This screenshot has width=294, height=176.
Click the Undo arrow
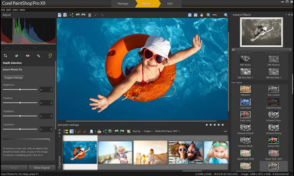96,15
